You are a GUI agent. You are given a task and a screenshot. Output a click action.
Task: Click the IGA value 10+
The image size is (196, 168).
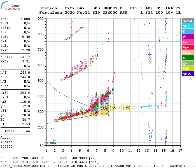coord(169,13)
